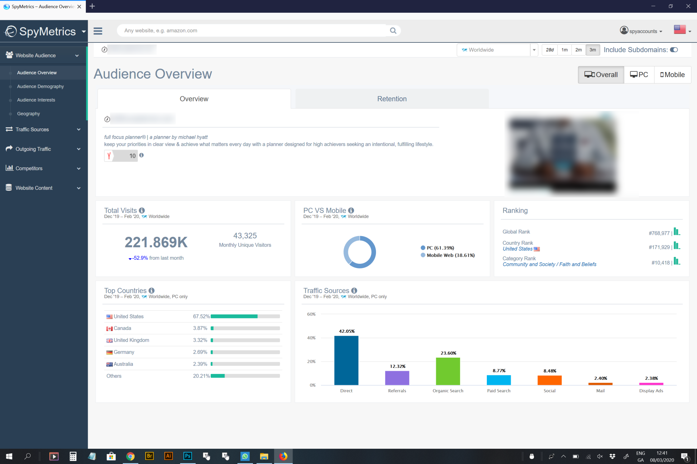The height and width of the screenshot is (464, 697).
Task: Open the Dropbox tray icon
Action: tap(612, 456)
